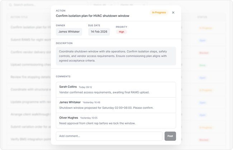Click the 14 Feb 2026 due date field
Viewport: 233px width, 150px height.
coord(99,32)
